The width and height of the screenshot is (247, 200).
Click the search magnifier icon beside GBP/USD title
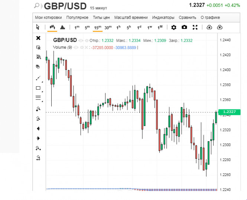(37, 6)
